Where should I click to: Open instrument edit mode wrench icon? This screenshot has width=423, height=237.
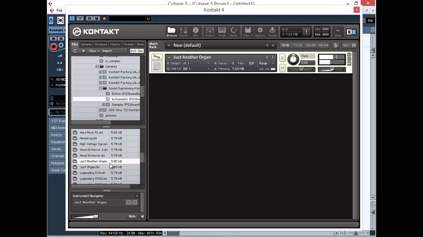pos(157,57)
